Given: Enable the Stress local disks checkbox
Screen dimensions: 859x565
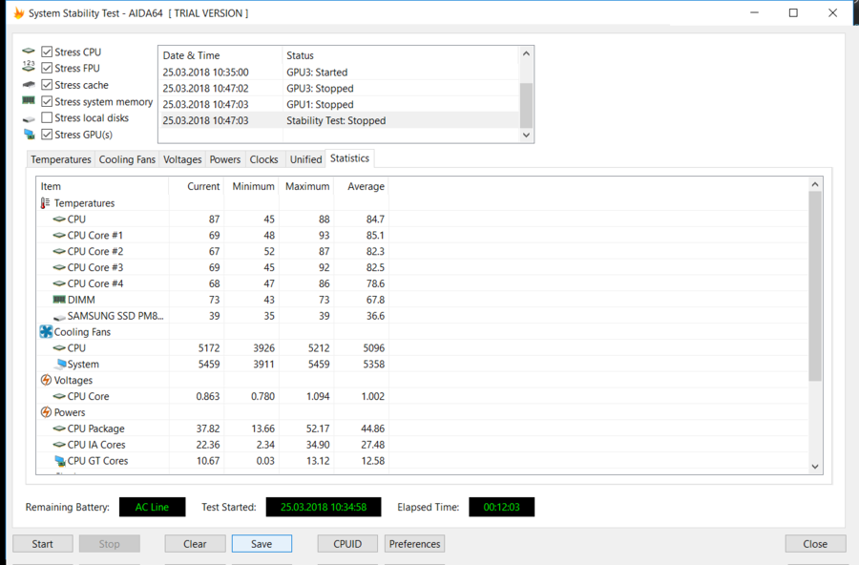Looking at the screenshot, I should click(x=47, y=117).
